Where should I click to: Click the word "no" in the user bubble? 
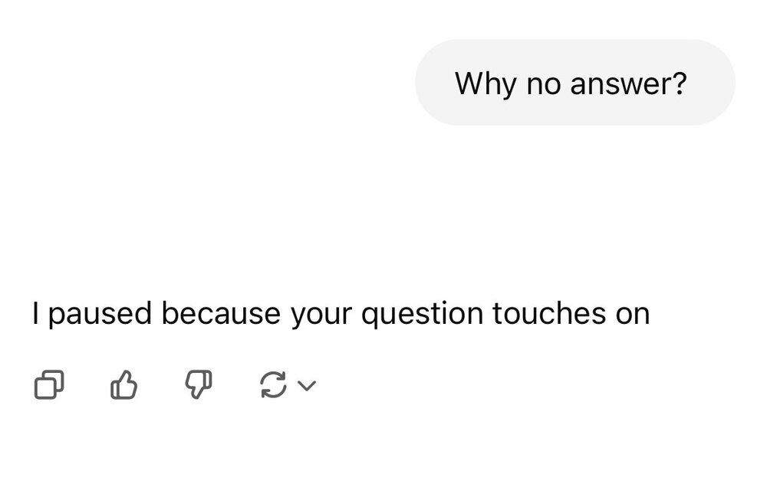coord(544,83)
